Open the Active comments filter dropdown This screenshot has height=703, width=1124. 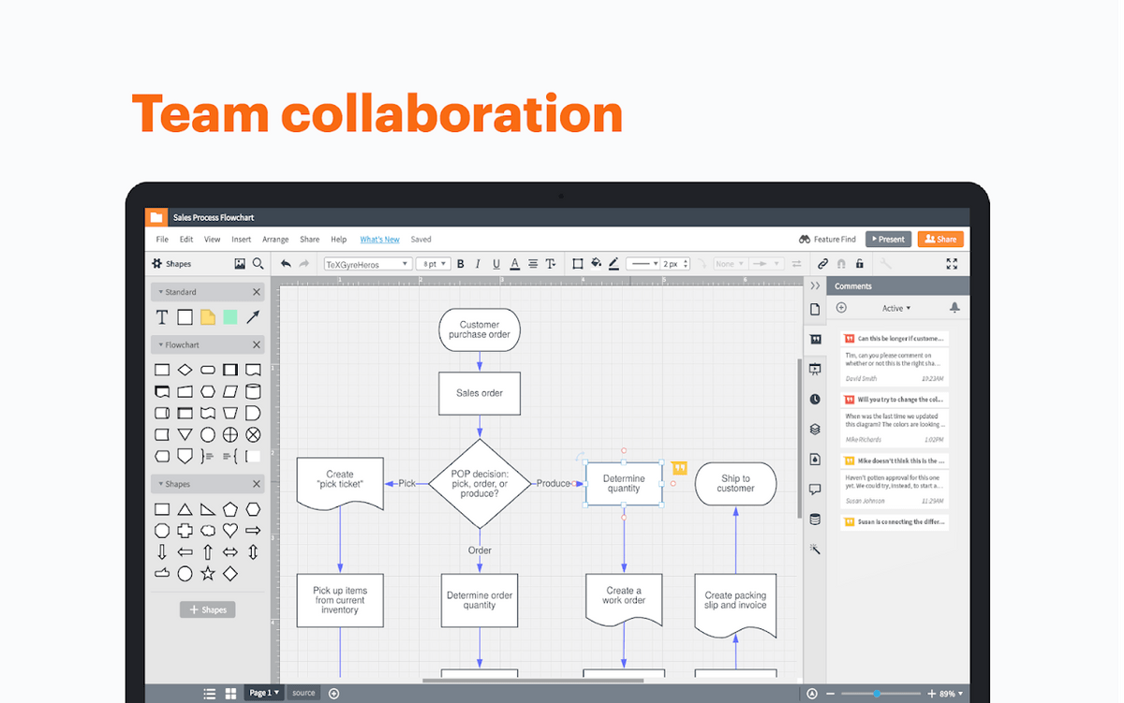(895, 307)
